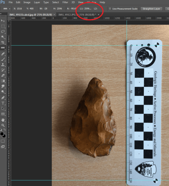169x186 pixels.
Task: Select the Pen tool
Action: [3, 98]
